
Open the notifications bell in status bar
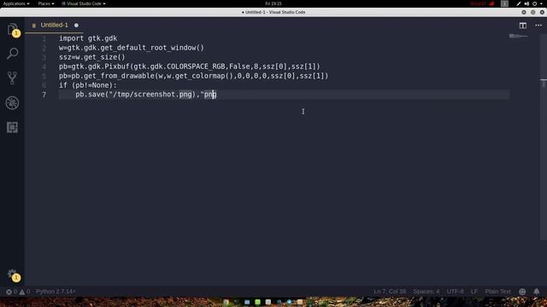[537, 292]
